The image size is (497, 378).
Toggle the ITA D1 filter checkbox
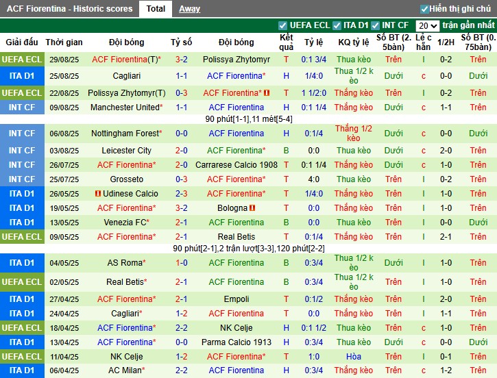tap(337, 25)
